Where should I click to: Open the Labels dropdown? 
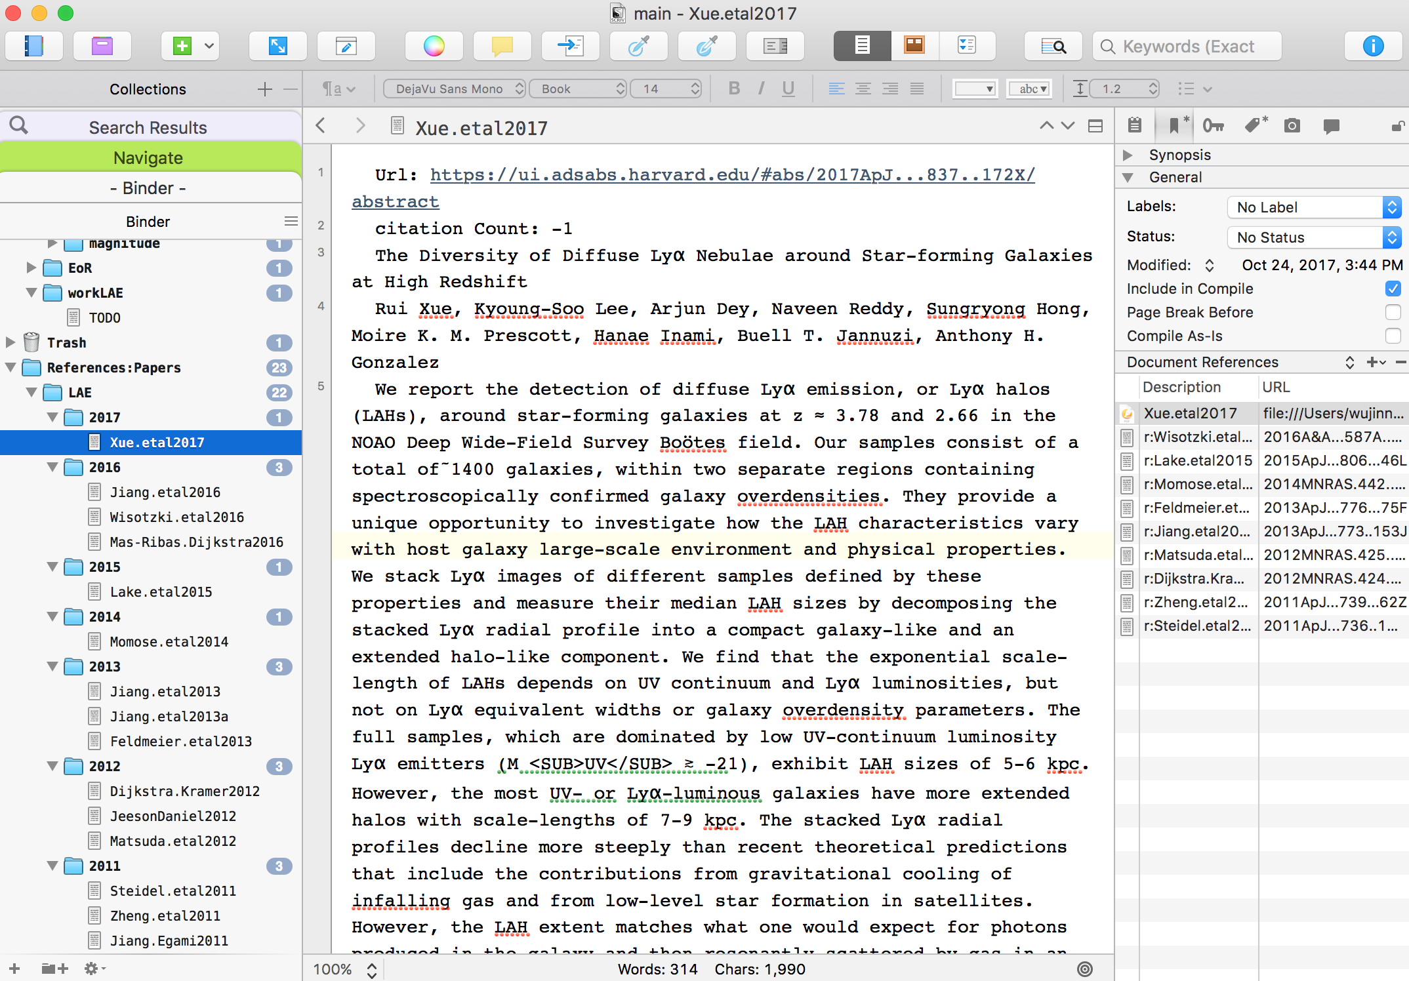1314,207
